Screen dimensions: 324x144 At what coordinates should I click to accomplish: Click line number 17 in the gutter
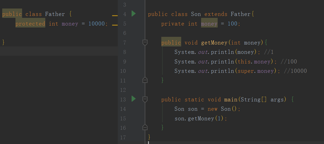[123, 137]
